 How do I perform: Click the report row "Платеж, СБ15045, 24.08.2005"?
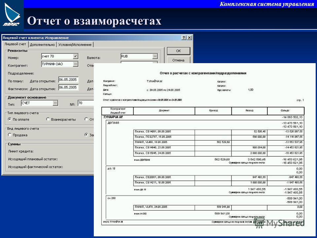219,153
